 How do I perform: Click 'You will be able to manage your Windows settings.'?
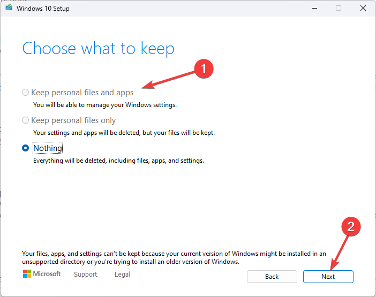pyautogui.click(x=105, y=105)
